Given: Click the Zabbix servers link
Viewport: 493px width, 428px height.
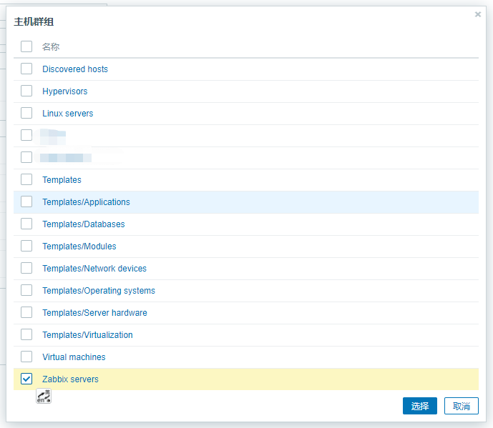Looking at the screenshot, I should (70, 379).
